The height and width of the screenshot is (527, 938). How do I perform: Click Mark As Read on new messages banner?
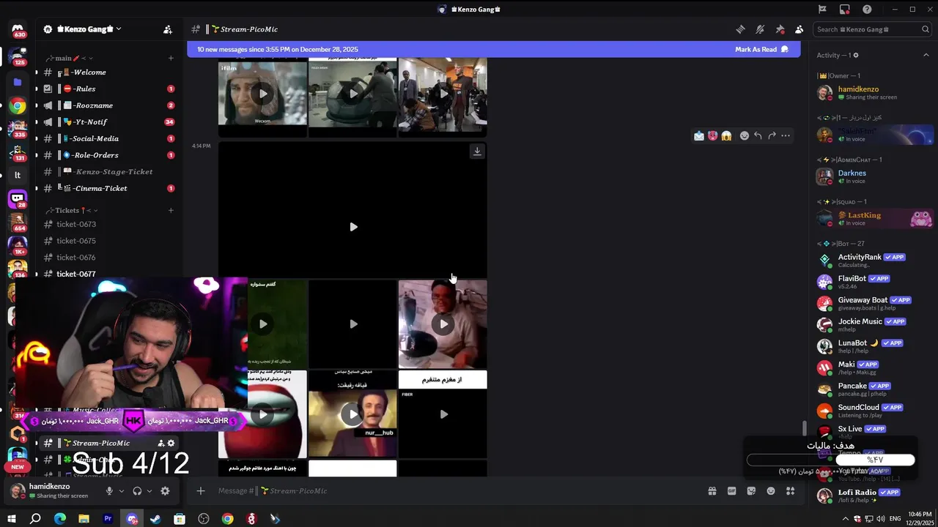(761, 50)
